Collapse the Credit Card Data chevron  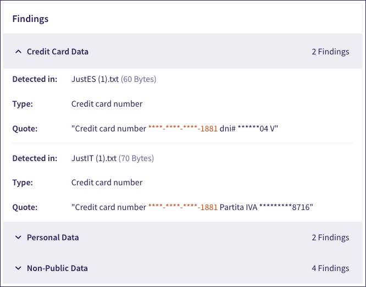pos(18,52)
